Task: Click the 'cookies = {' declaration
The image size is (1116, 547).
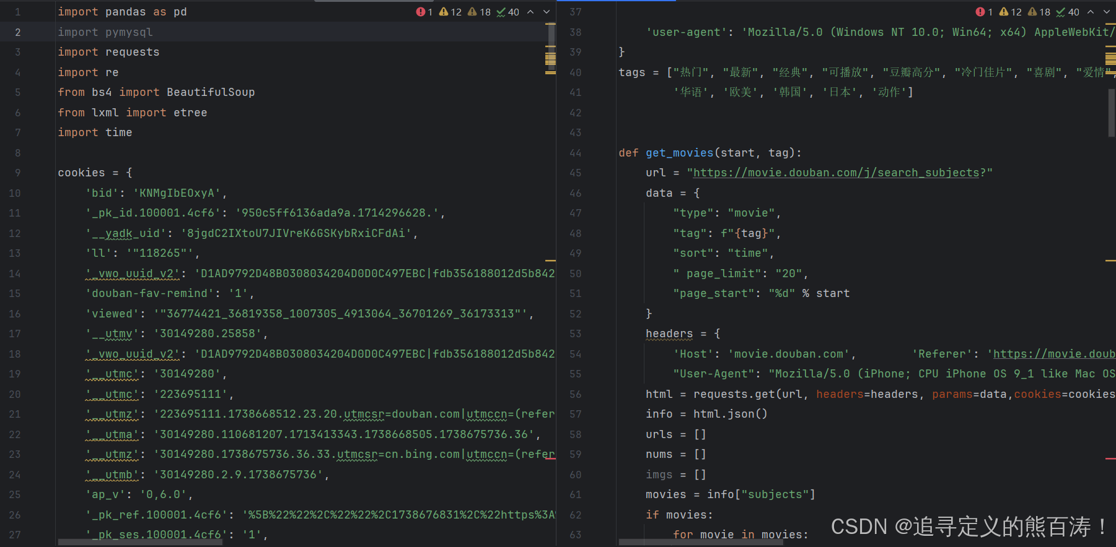Action: click(x=95, y=173)
